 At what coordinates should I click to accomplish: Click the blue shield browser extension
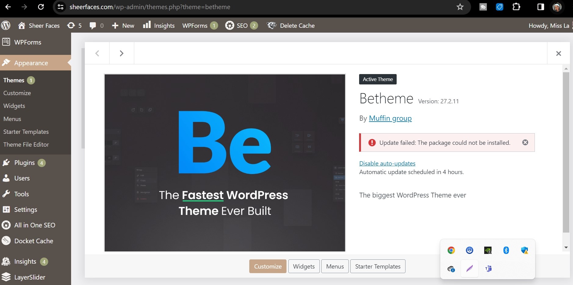pyautogui.click(x=499, y=7)
